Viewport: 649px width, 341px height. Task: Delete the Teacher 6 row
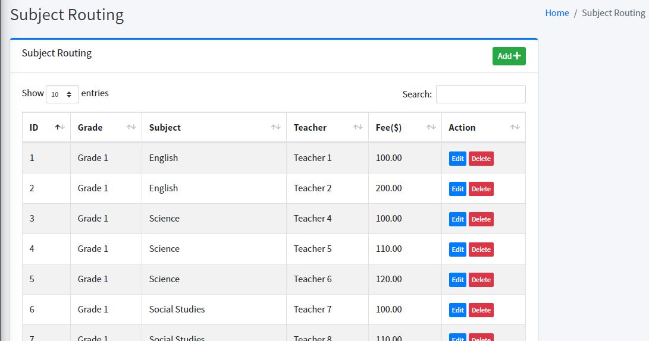coord(481,280)
